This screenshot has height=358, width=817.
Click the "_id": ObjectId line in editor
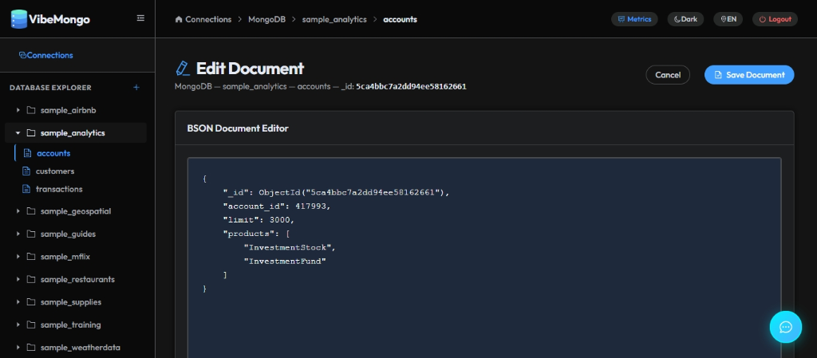pyautogui.click(x=336, y=192)
